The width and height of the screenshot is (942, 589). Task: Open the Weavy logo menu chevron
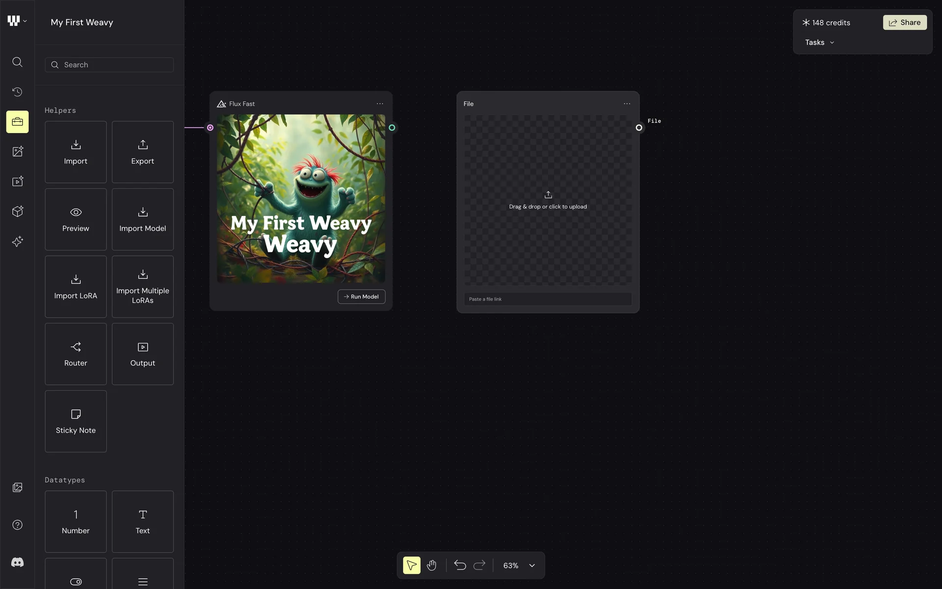click(25, 21)
